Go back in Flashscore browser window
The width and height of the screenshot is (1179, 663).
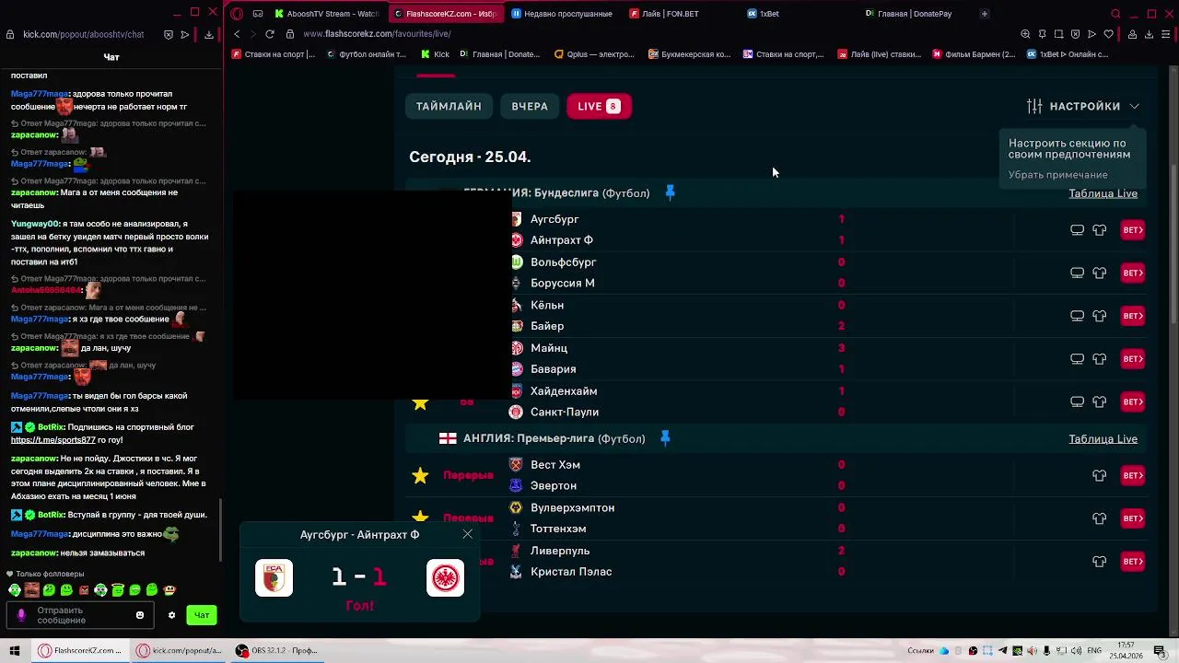(238, 34)
